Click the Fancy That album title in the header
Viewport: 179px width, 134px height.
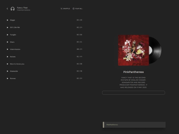tap(22, 8)
